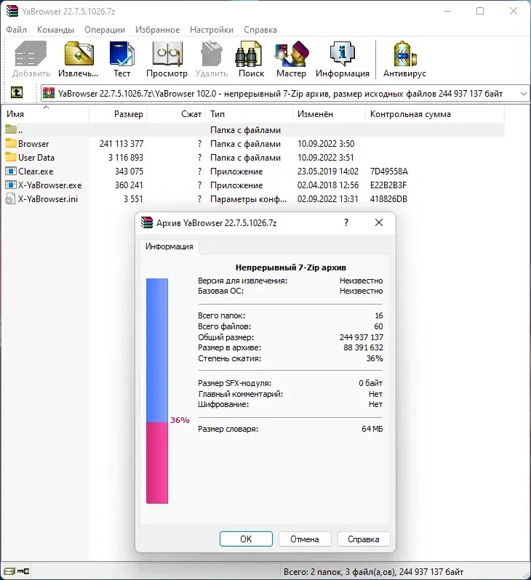531x580 pixels.
Task: Select the Browser folder row name
Action: 33,143
